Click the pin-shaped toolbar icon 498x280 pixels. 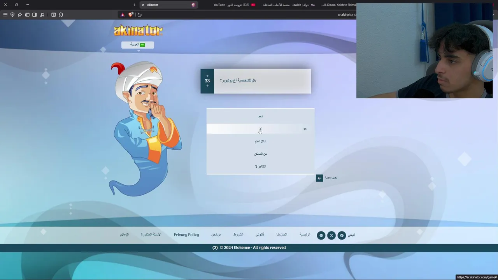tap(20, 15)
